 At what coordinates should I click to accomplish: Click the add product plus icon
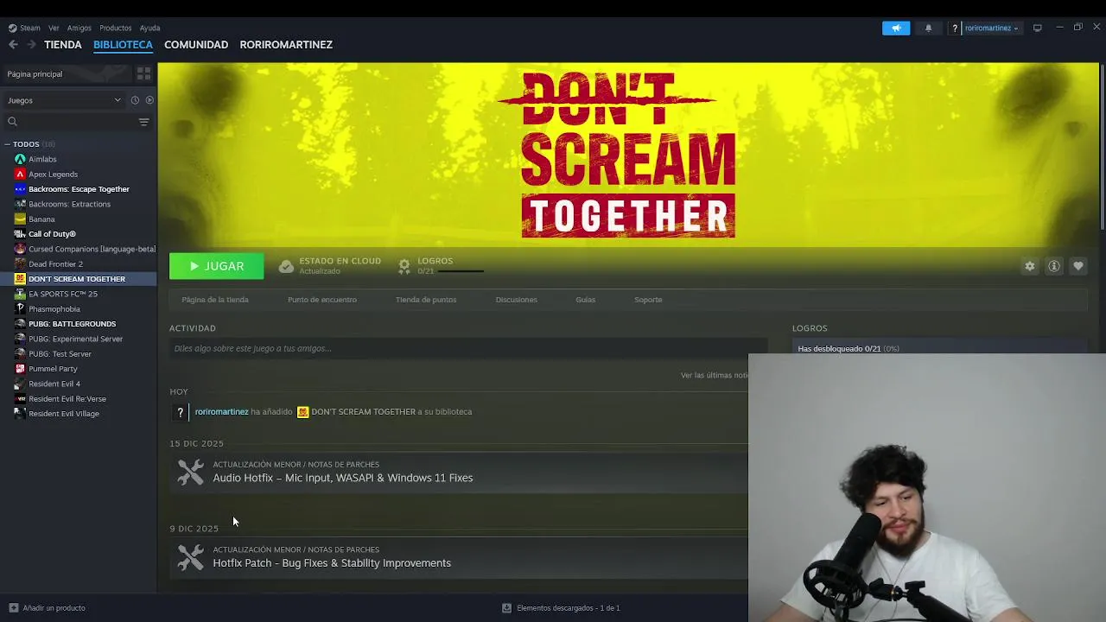13,608
